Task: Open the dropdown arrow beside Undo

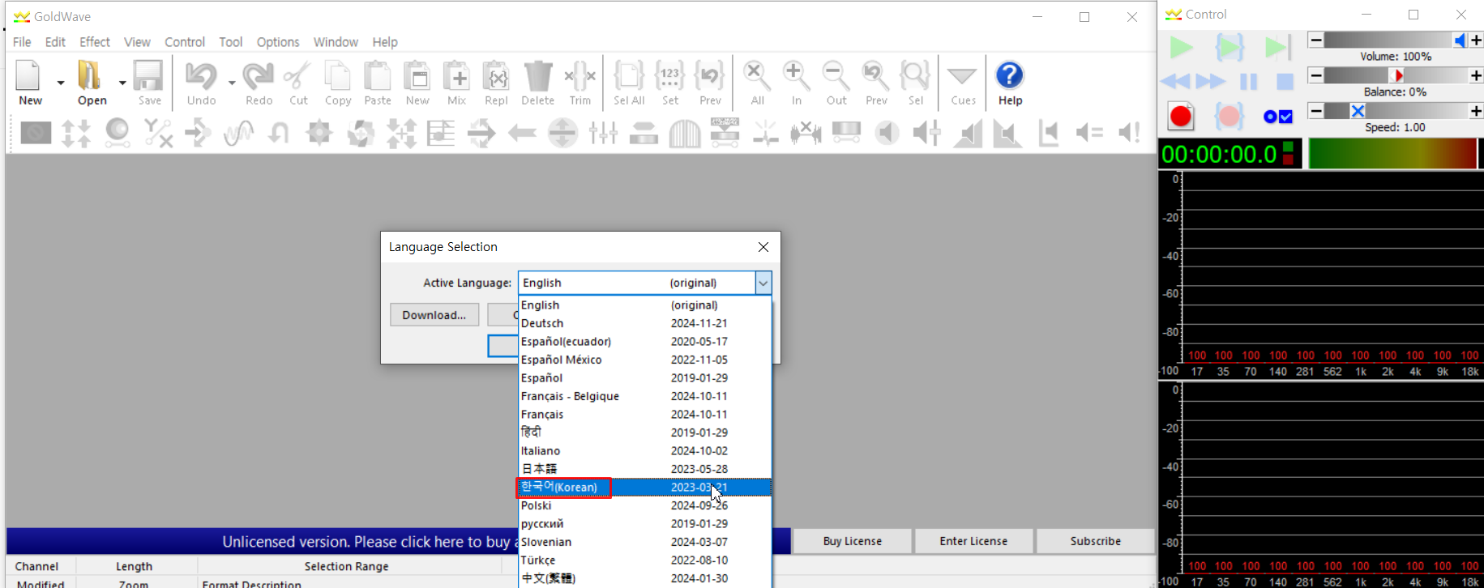Action: click(x=232, y=83)
